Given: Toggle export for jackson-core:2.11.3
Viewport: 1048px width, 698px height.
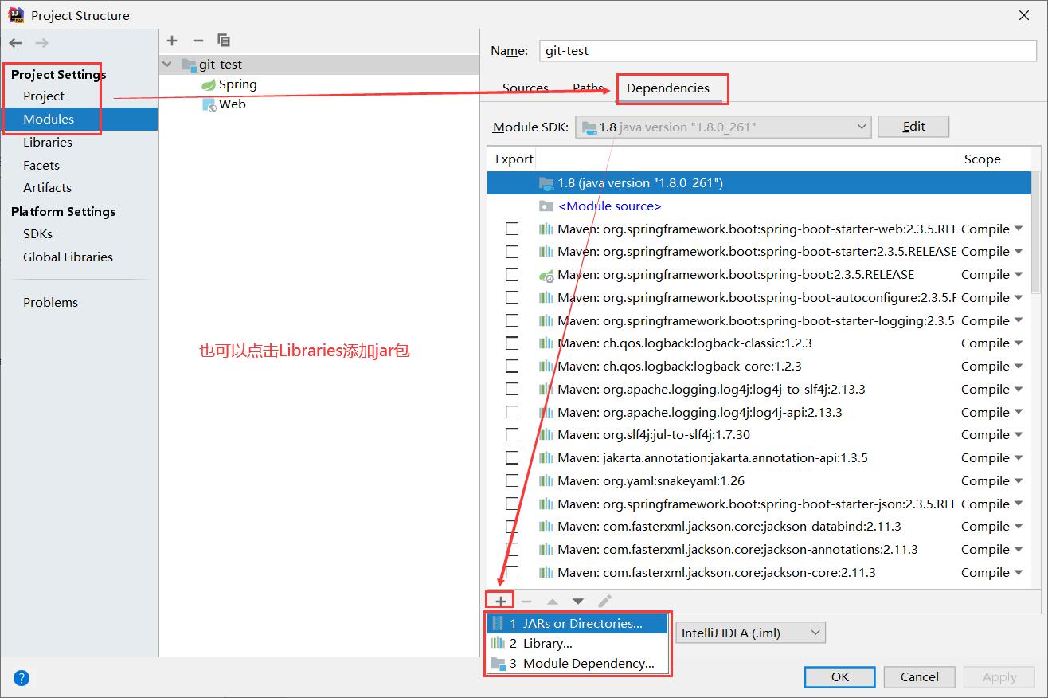Looking at the screenshot, I should coord(512,572).
